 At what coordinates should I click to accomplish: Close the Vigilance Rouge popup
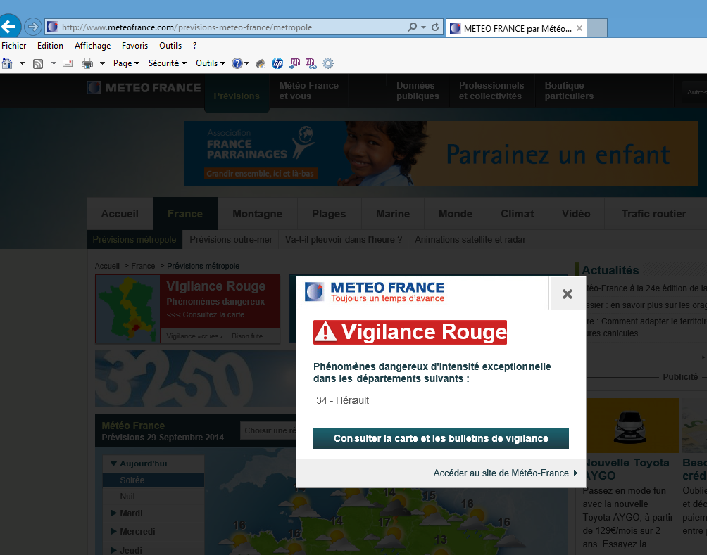(567, 294)
